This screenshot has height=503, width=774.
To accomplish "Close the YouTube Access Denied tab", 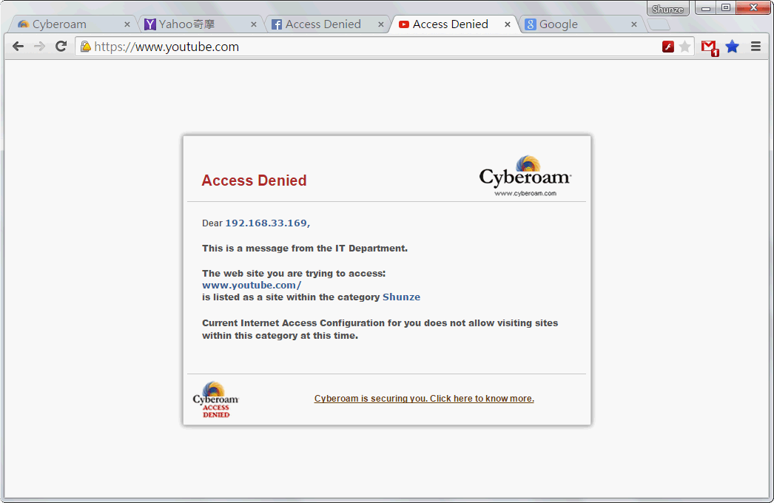I will coord(508,24).
